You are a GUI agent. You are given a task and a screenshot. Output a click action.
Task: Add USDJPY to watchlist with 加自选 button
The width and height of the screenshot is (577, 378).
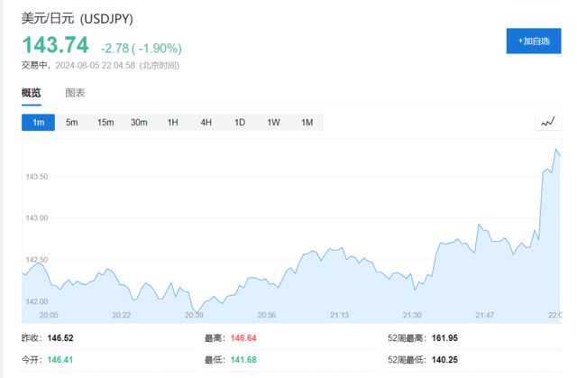534,41
